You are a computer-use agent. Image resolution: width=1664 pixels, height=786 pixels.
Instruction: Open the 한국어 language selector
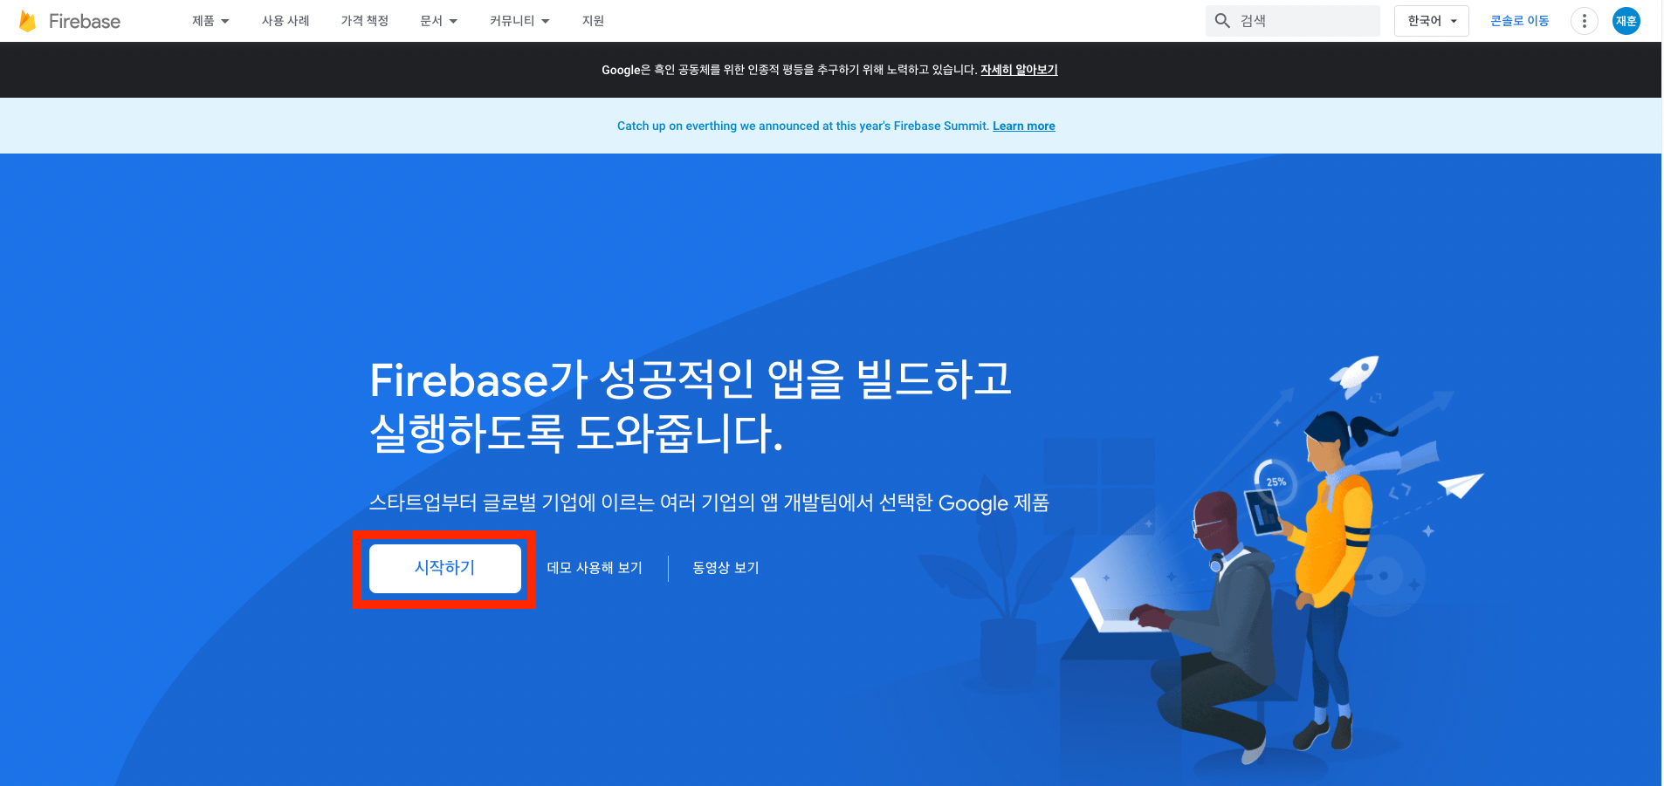point(1432,21)
